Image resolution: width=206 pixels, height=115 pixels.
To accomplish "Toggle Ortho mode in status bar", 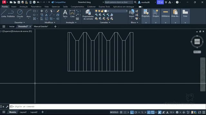I will (132, 112).
